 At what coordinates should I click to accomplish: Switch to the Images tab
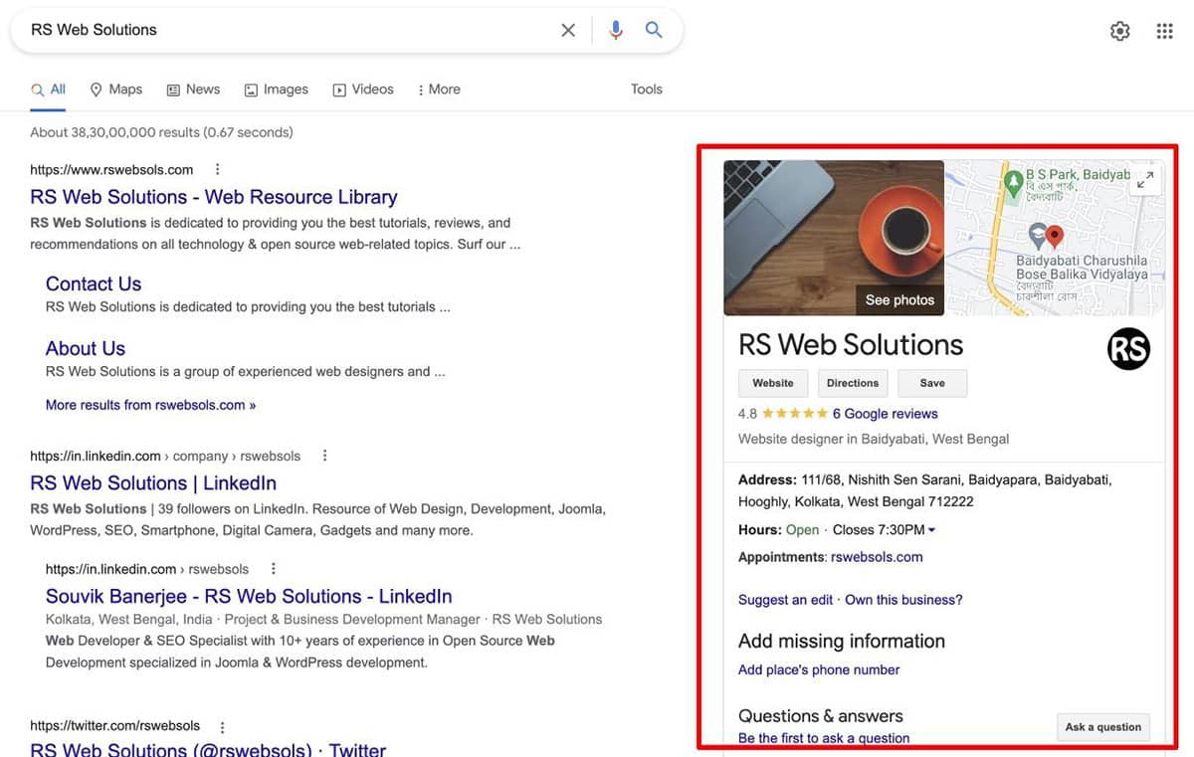coord(277,90)
